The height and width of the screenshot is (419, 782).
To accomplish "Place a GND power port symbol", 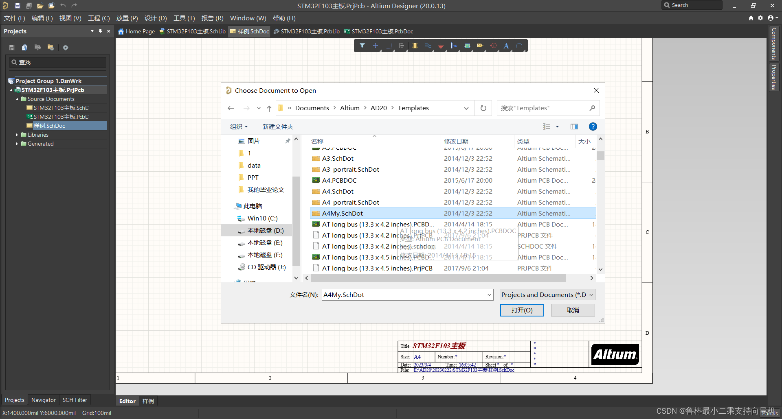I will (x=441, y=46).
